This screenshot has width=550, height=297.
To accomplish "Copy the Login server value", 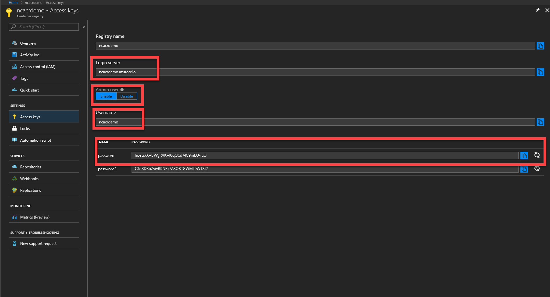I will (x=540, y=72).
